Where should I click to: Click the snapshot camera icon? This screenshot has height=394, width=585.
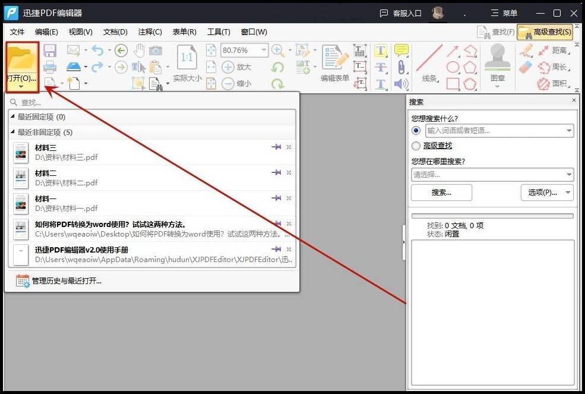point(156,51)
